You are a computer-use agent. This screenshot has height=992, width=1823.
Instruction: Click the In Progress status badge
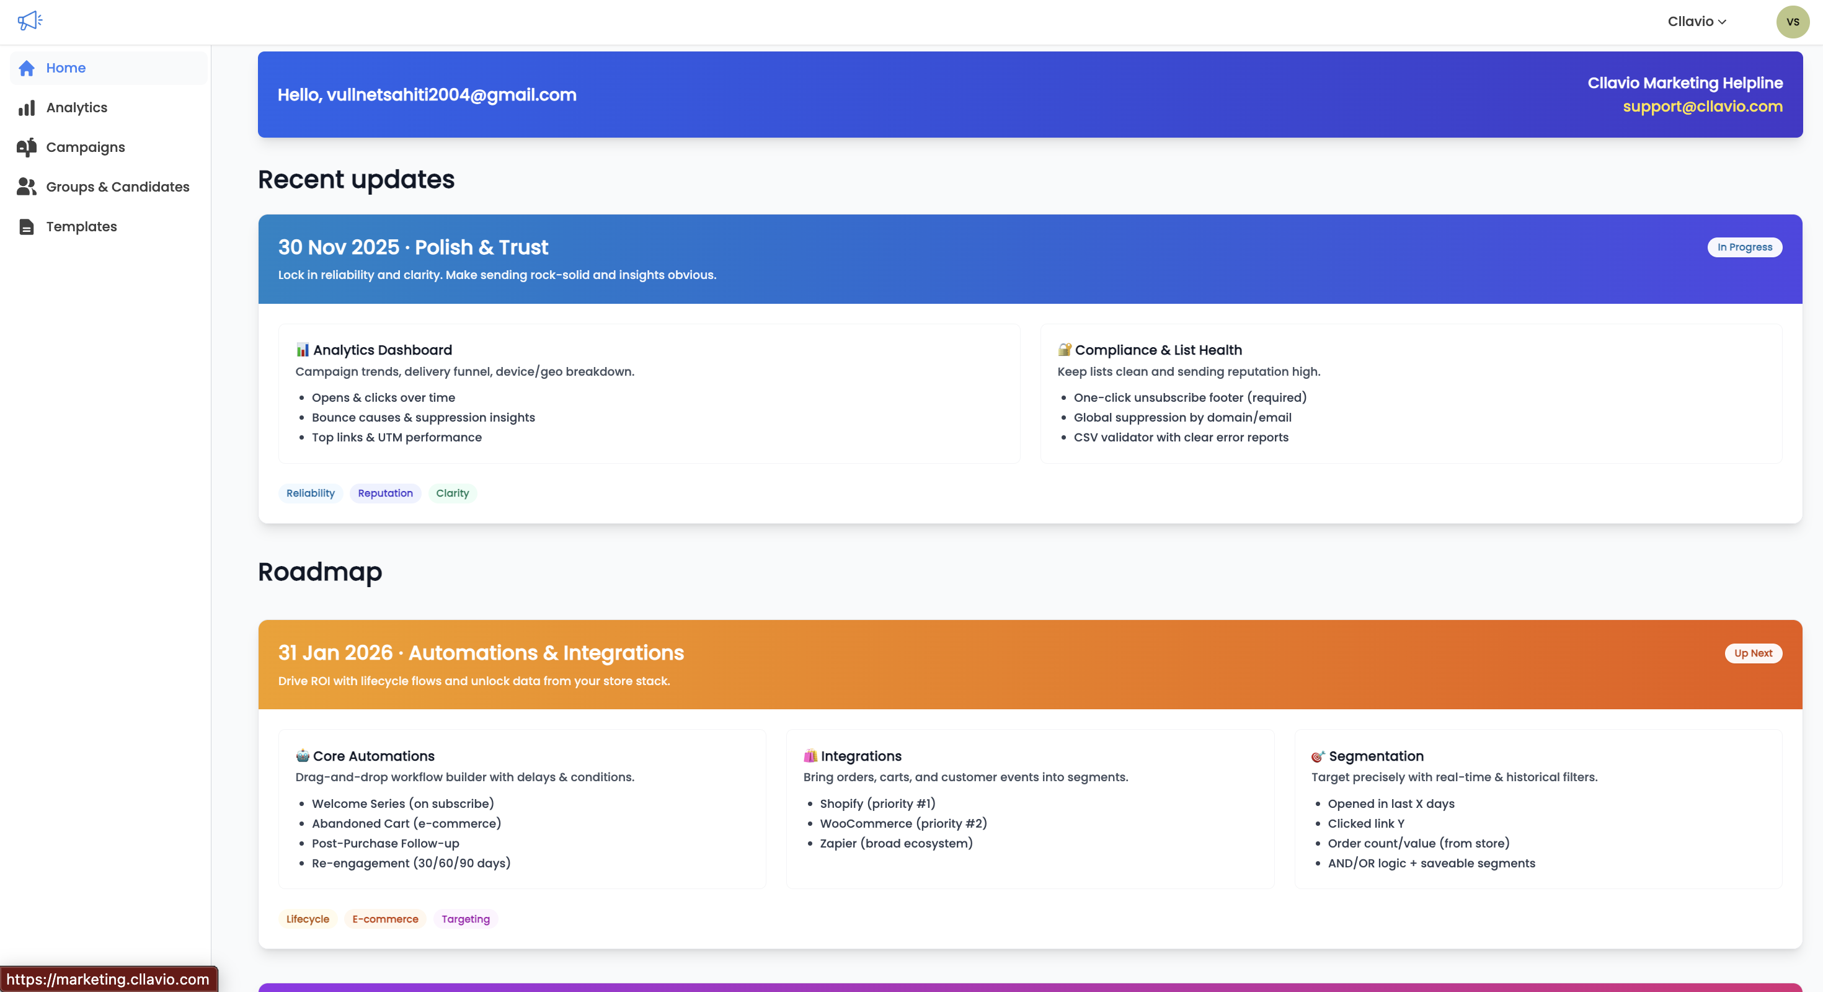pos(1744,247)
